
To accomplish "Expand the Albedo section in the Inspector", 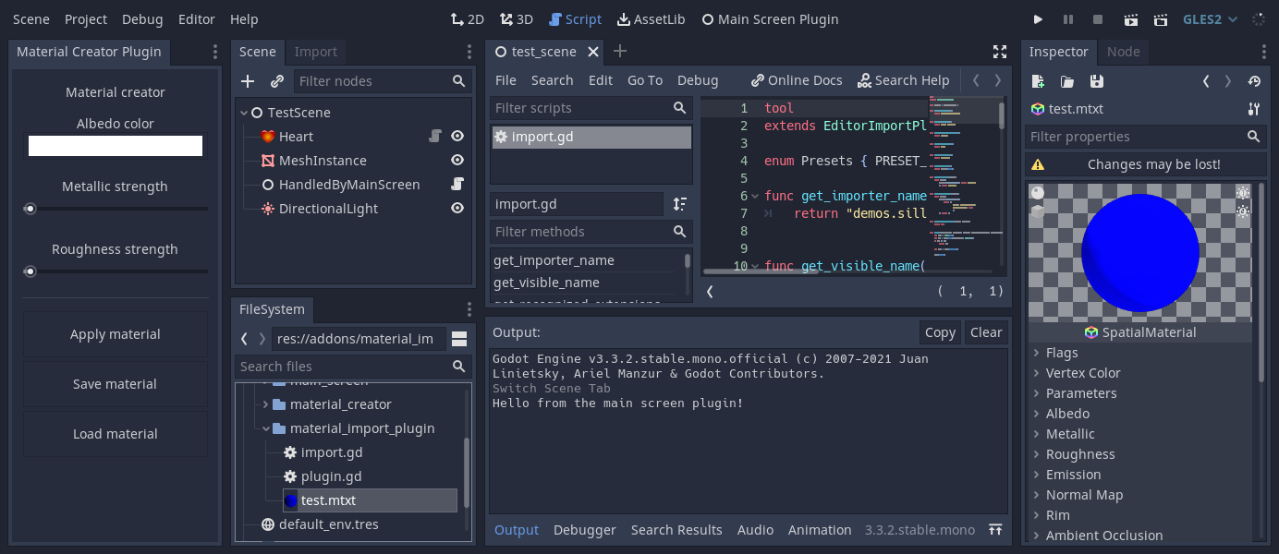I will click(x=1066, y=413).
